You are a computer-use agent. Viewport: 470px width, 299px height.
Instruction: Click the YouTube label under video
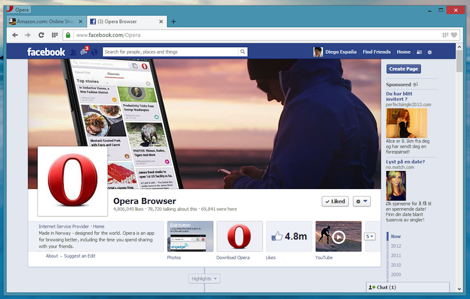[324, 257]
